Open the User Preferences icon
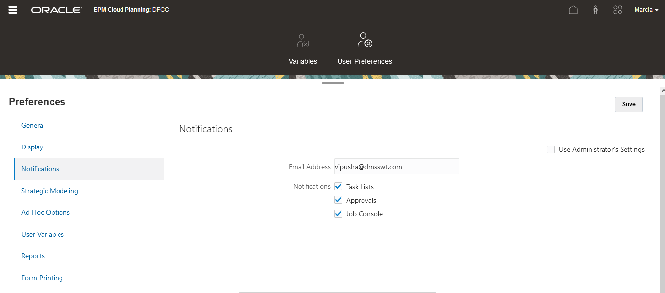The height and width of the screenshot is (293, 665). point(365,40)
